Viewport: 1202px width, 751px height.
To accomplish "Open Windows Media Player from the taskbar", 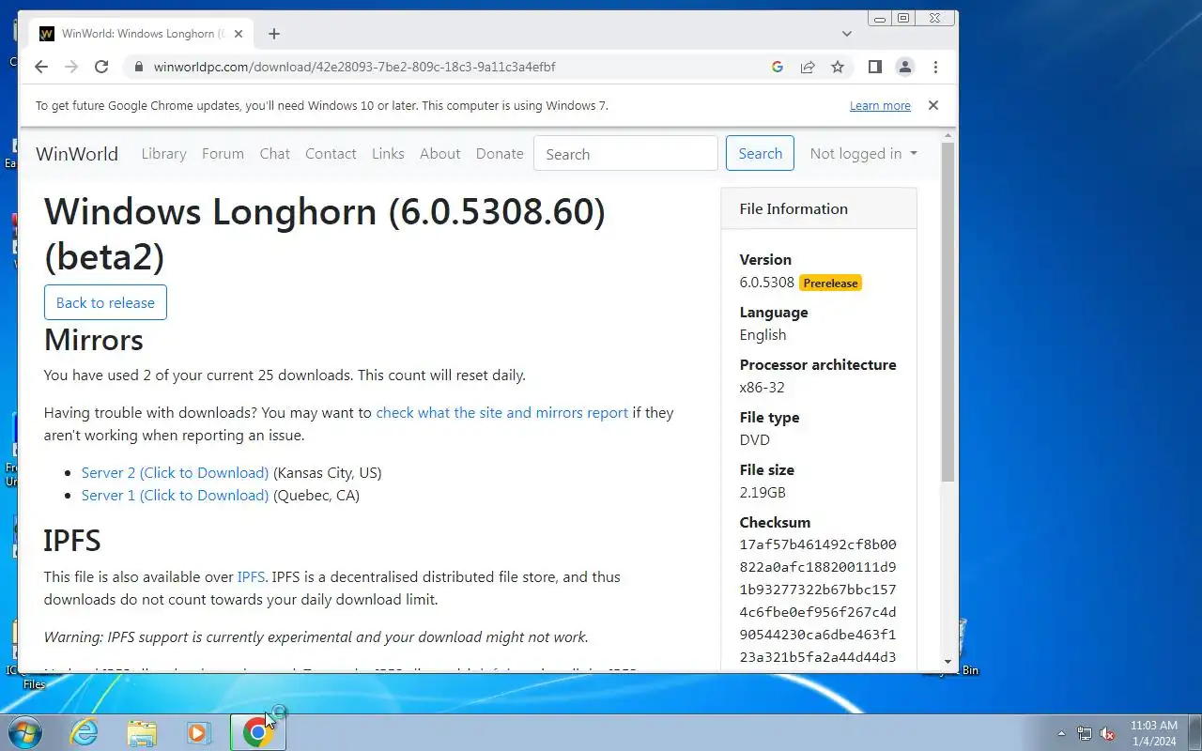I will [x=199, y=732].
